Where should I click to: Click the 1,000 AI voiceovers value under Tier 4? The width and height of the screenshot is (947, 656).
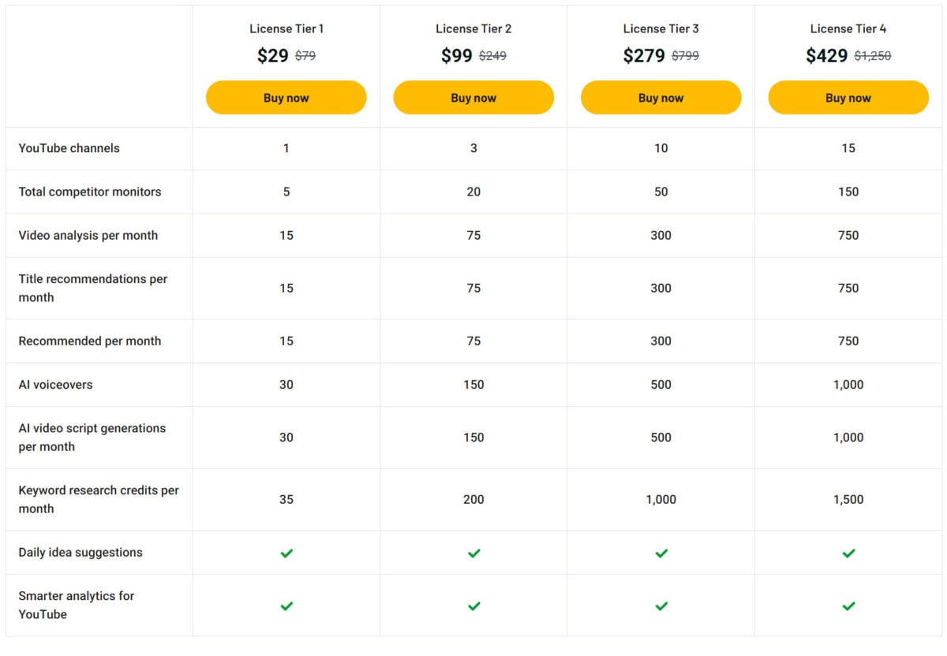[848, 385]
